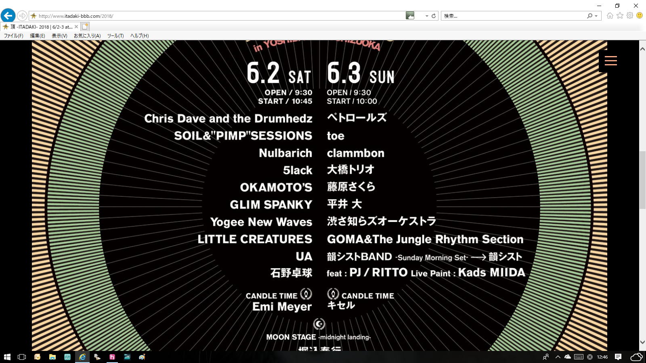This screenshot has height=363, width=646.
Task: Open a new tab with the blank tab button
Action: pyautogui.click(x=85, y=27)
